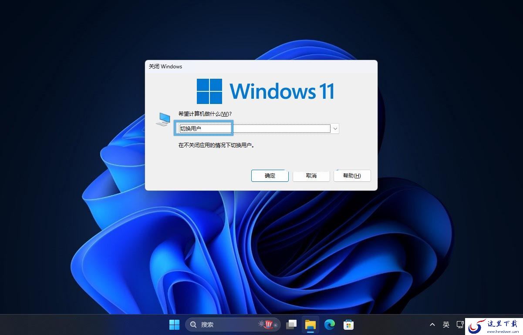Click the taskbar 搜索 search box
This screenshot has width=523, height=335.
pos(233,325)
